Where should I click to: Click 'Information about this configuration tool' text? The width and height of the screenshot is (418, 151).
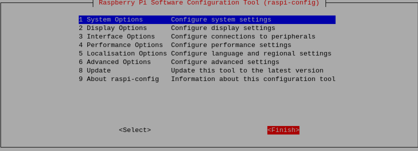(253, 79)
